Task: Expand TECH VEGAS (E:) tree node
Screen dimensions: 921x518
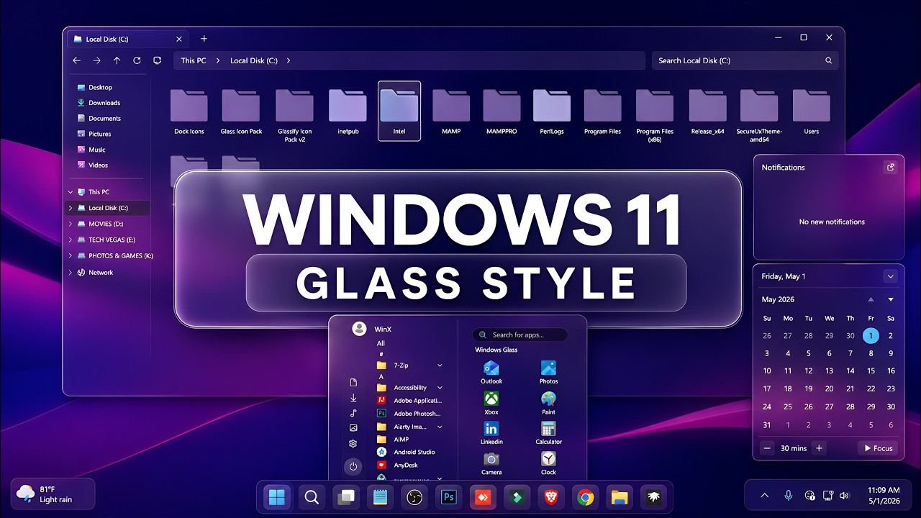Action: tap(71, 240)
